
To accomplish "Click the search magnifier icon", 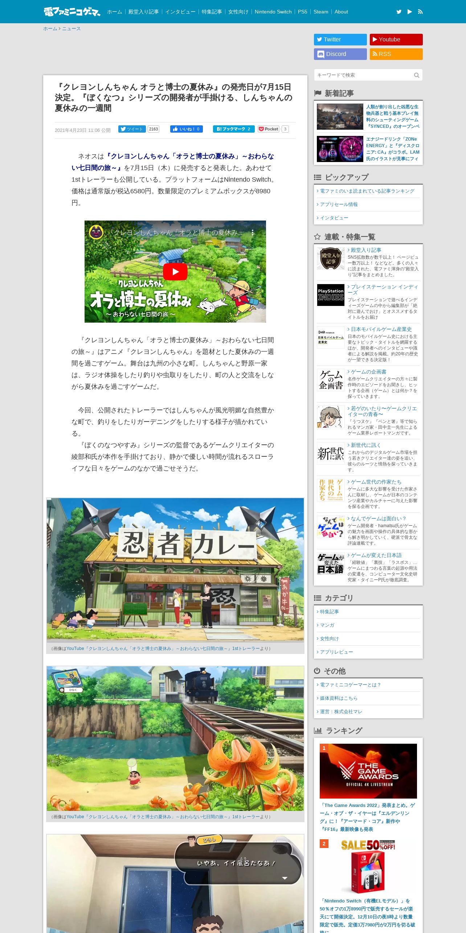I will 417,75.
